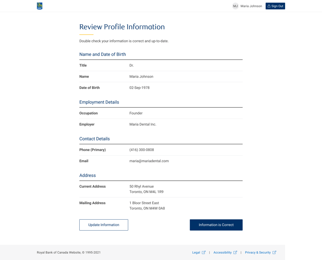322x260 pixels.
Task: Click the Current Address label
Action: (92, 187)
